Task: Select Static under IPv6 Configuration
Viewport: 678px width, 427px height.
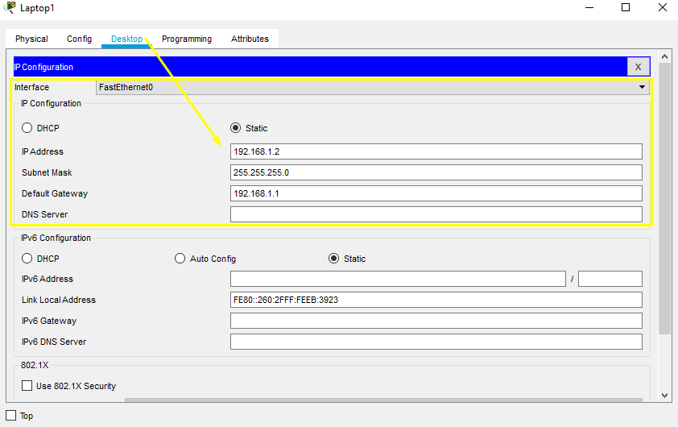Action: (347, 259)
